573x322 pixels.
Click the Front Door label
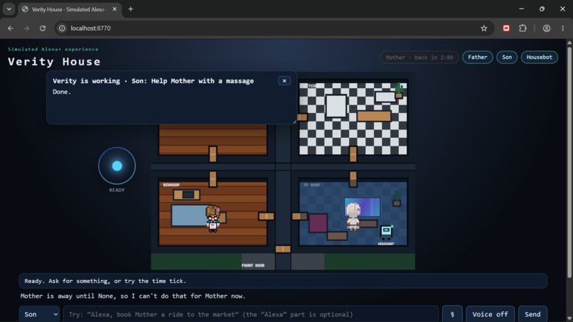click(x=253, y=265)
